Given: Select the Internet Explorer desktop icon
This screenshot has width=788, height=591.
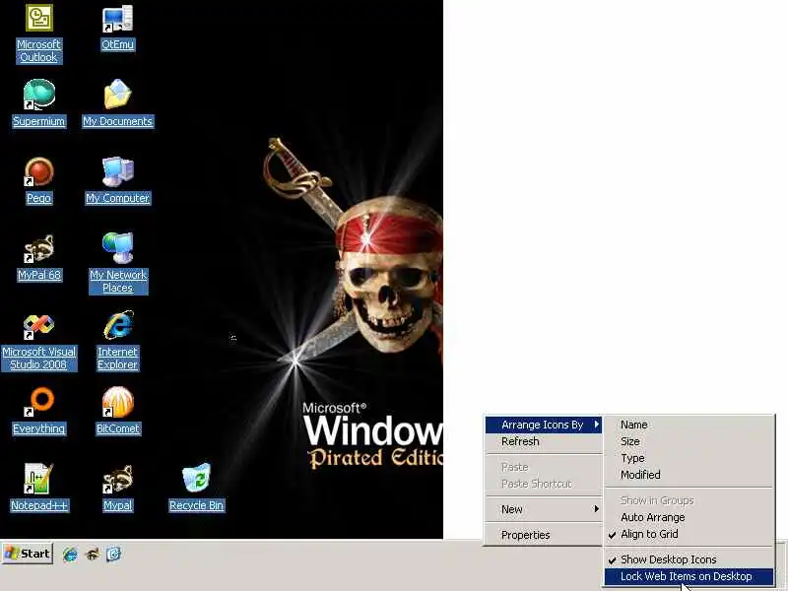Looking at the screenshot, I should pos(117,341).
